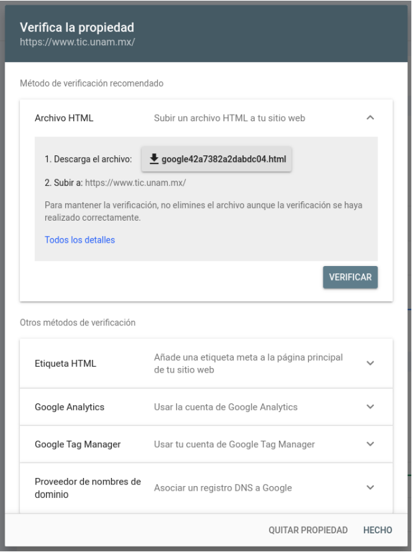The height and width of the screenshot is (552, 412).
Task: Select the Etiqueta HTML method row
Action: [x=206, y=363]
